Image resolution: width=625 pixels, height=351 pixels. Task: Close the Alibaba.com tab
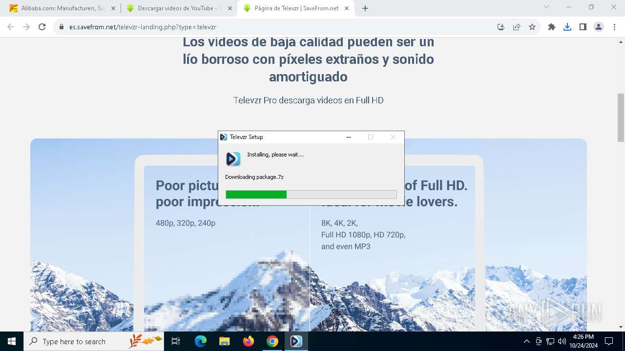[113, 8]
